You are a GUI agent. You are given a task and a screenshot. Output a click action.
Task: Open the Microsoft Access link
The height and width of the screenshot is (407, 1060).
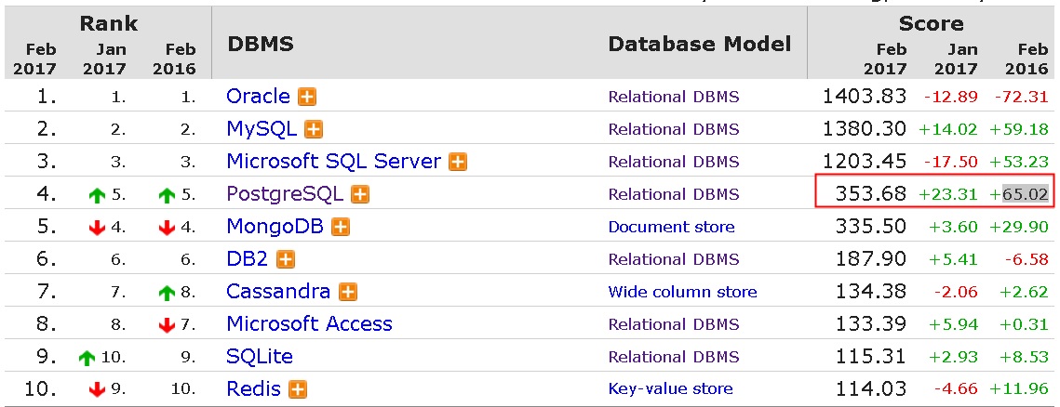[x=309, y=324]
